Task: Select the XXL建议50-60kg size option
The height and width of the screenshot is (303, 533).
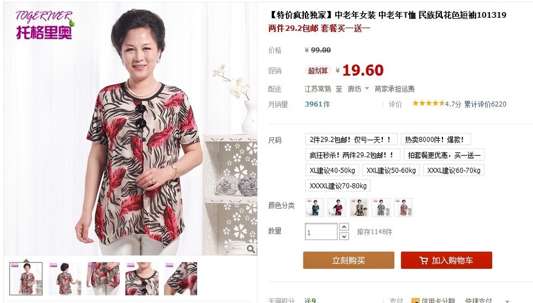Action: pyautogui.click(x=391, y=170)
